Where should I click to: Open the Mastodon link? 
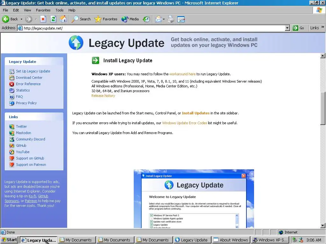coord(24,133)
